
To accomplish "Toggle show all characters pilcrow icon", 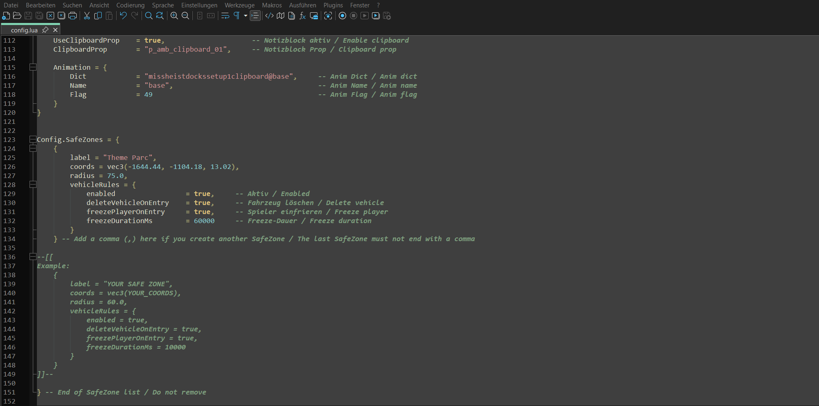I will (237, 16).
